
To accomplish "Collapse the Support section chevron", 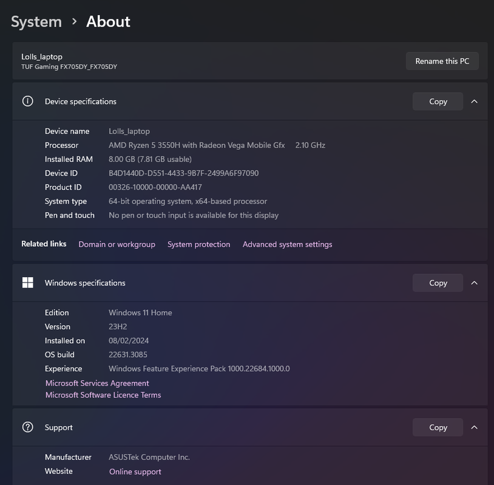I will pos(474,427).
